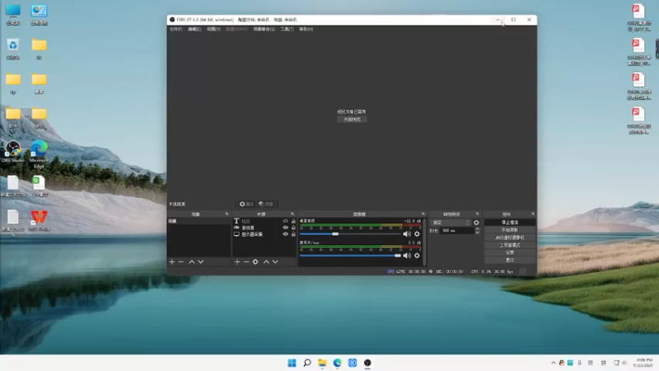The width and height of the screenshot is (659, 371).
Task: Open source properties gear in Sources toolbar
Action: [255, 261]
